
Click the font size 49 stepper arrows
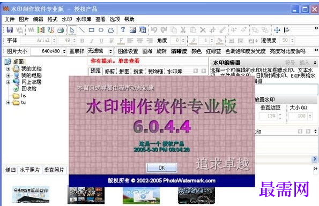pyautogui.click(x=75, y=41)
